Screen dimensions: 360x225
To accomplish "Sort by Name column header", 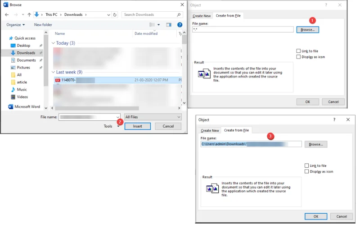I will pyautogui.click(x=60, y=33).
